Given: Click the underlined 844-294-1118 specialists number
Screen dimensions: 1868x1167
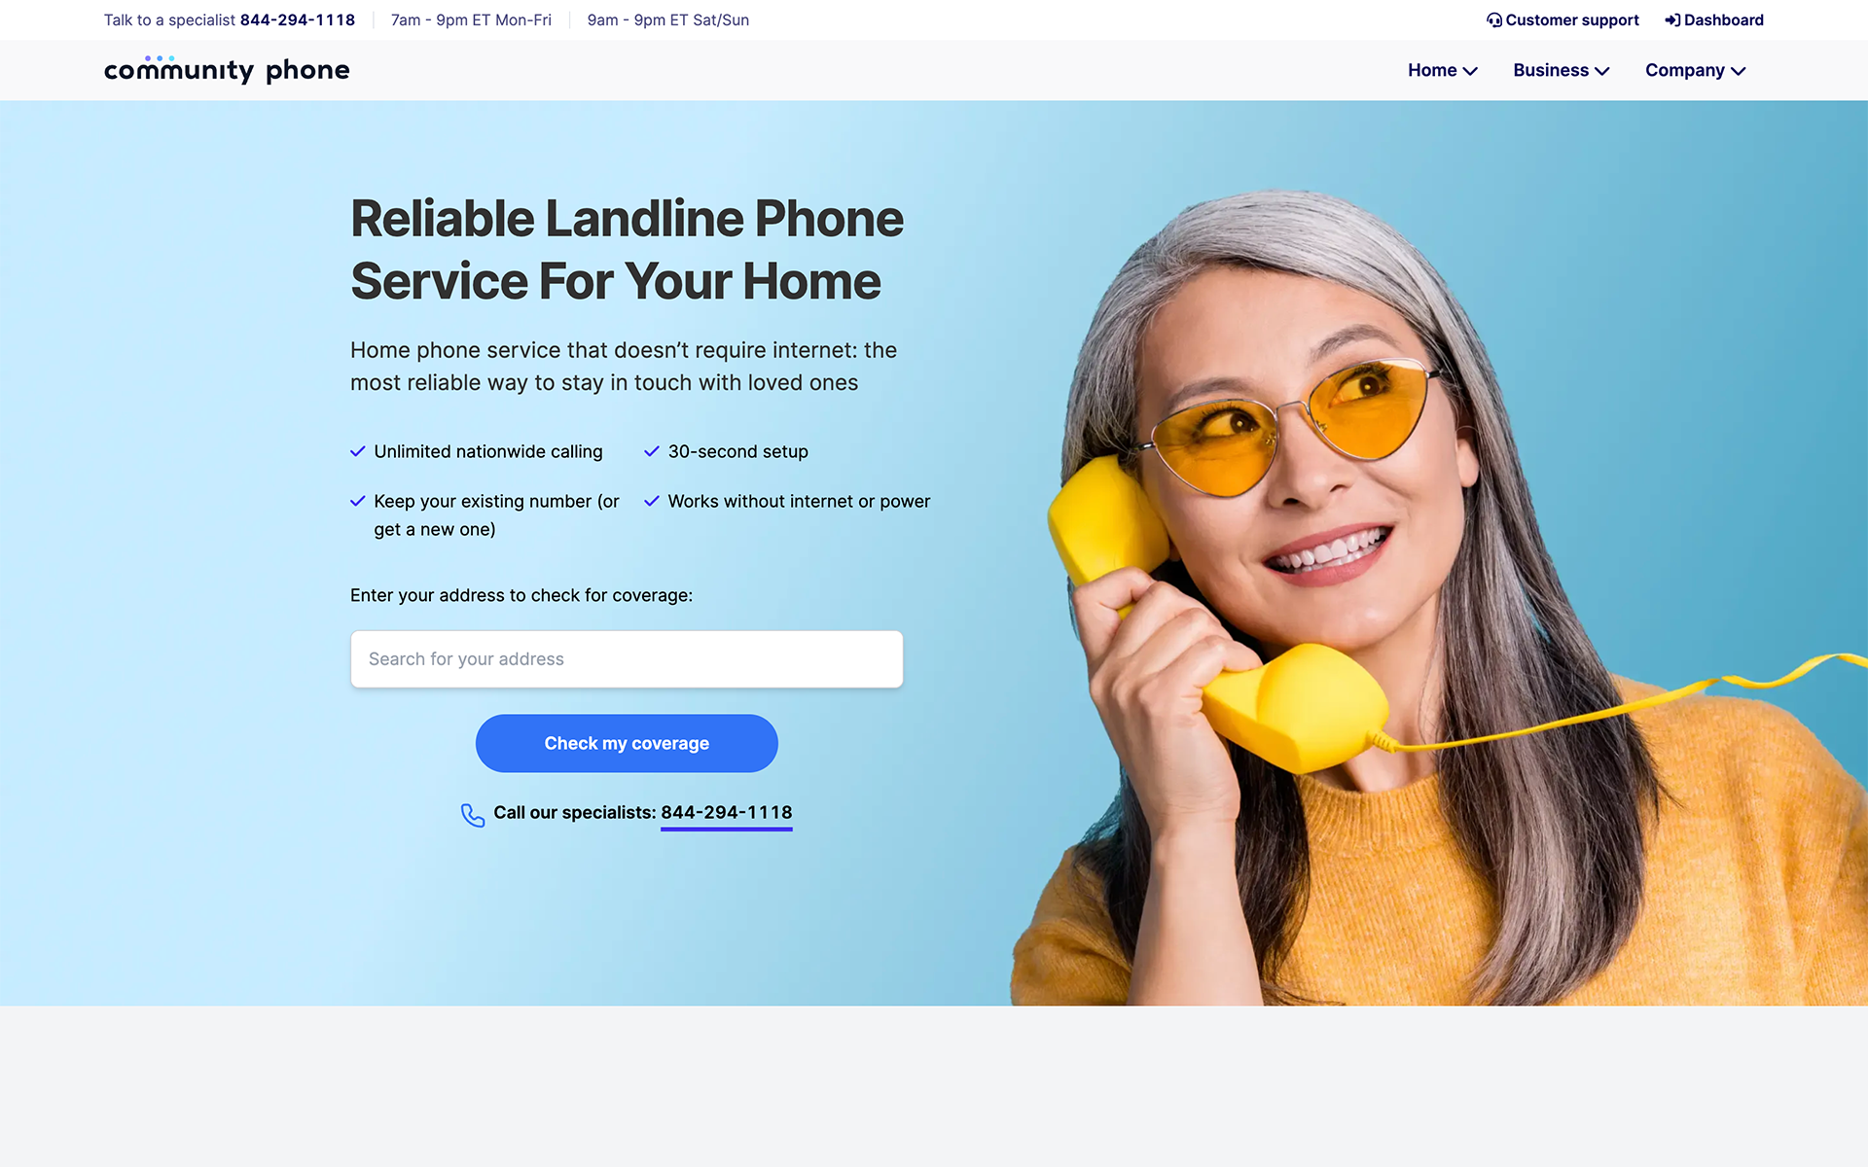Looking at the screenshot, I should (x=727, y=813).
